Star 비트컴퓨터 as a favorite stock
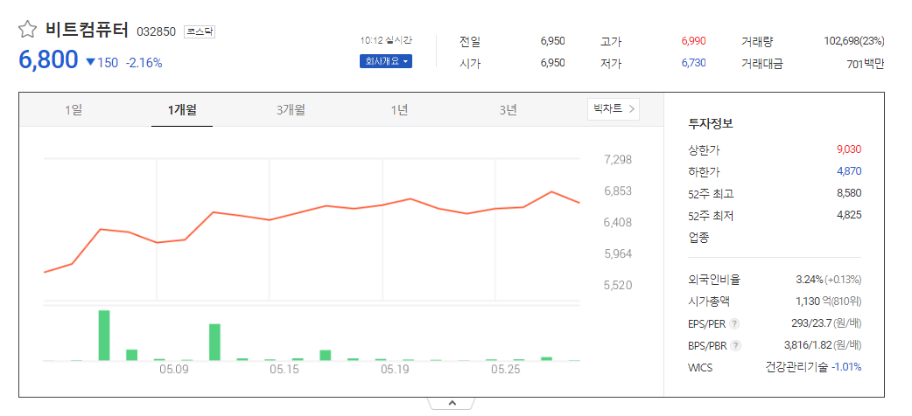This screenshot has height=416, width=912. pyautogui.click(x=27, y=30)
